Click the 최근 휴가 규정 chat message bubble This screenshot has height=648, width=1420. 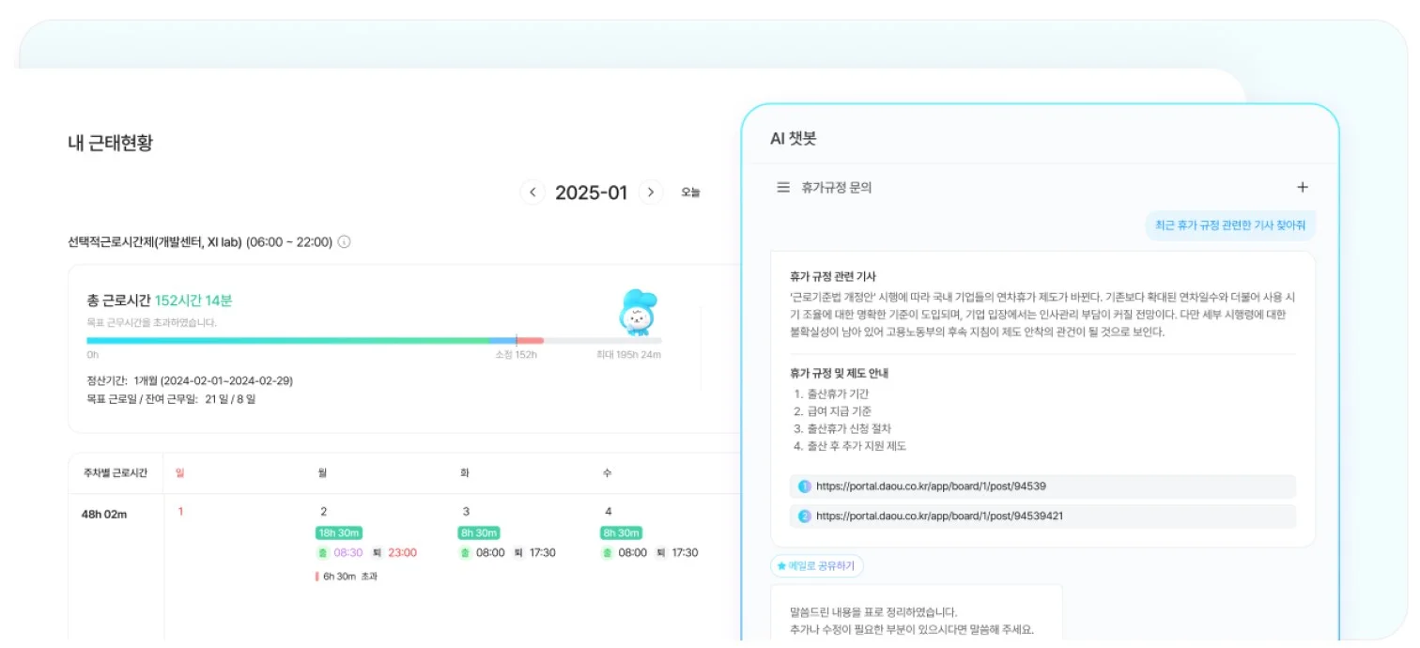point(1231,224)
